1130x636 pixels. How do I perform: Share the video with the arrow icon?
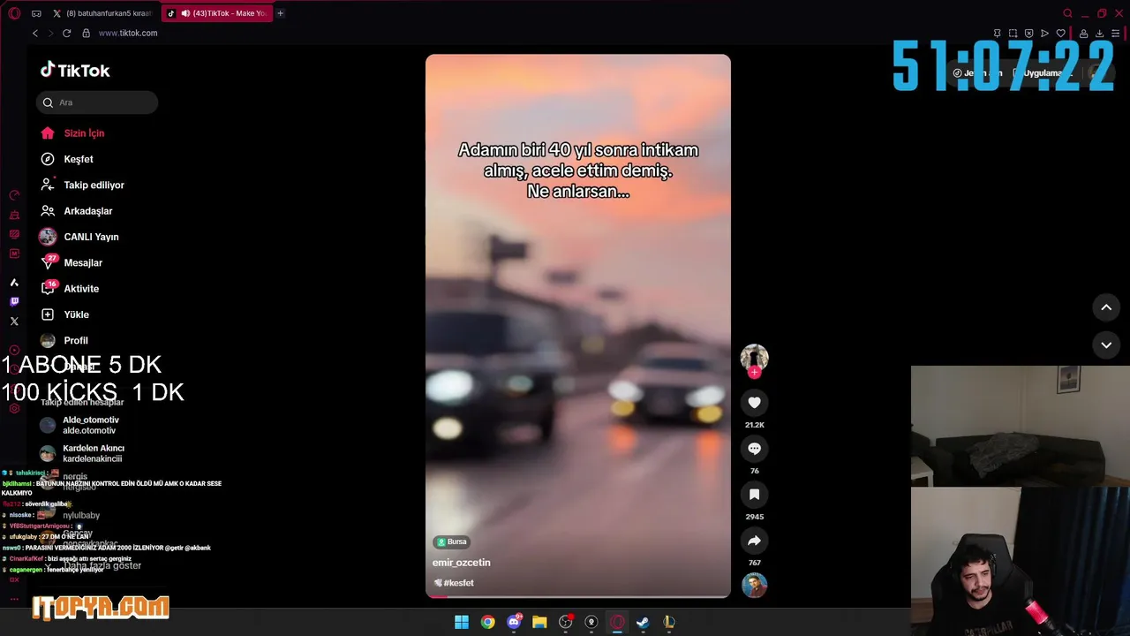click(x=754, y=541)
